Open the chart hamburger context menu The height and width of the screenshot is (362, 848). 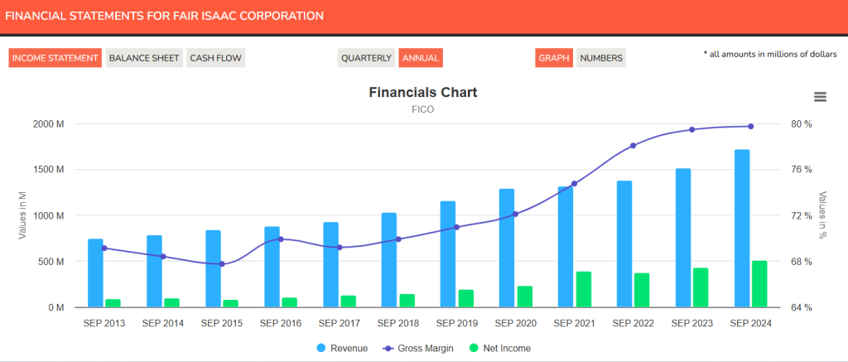(820, 97)
